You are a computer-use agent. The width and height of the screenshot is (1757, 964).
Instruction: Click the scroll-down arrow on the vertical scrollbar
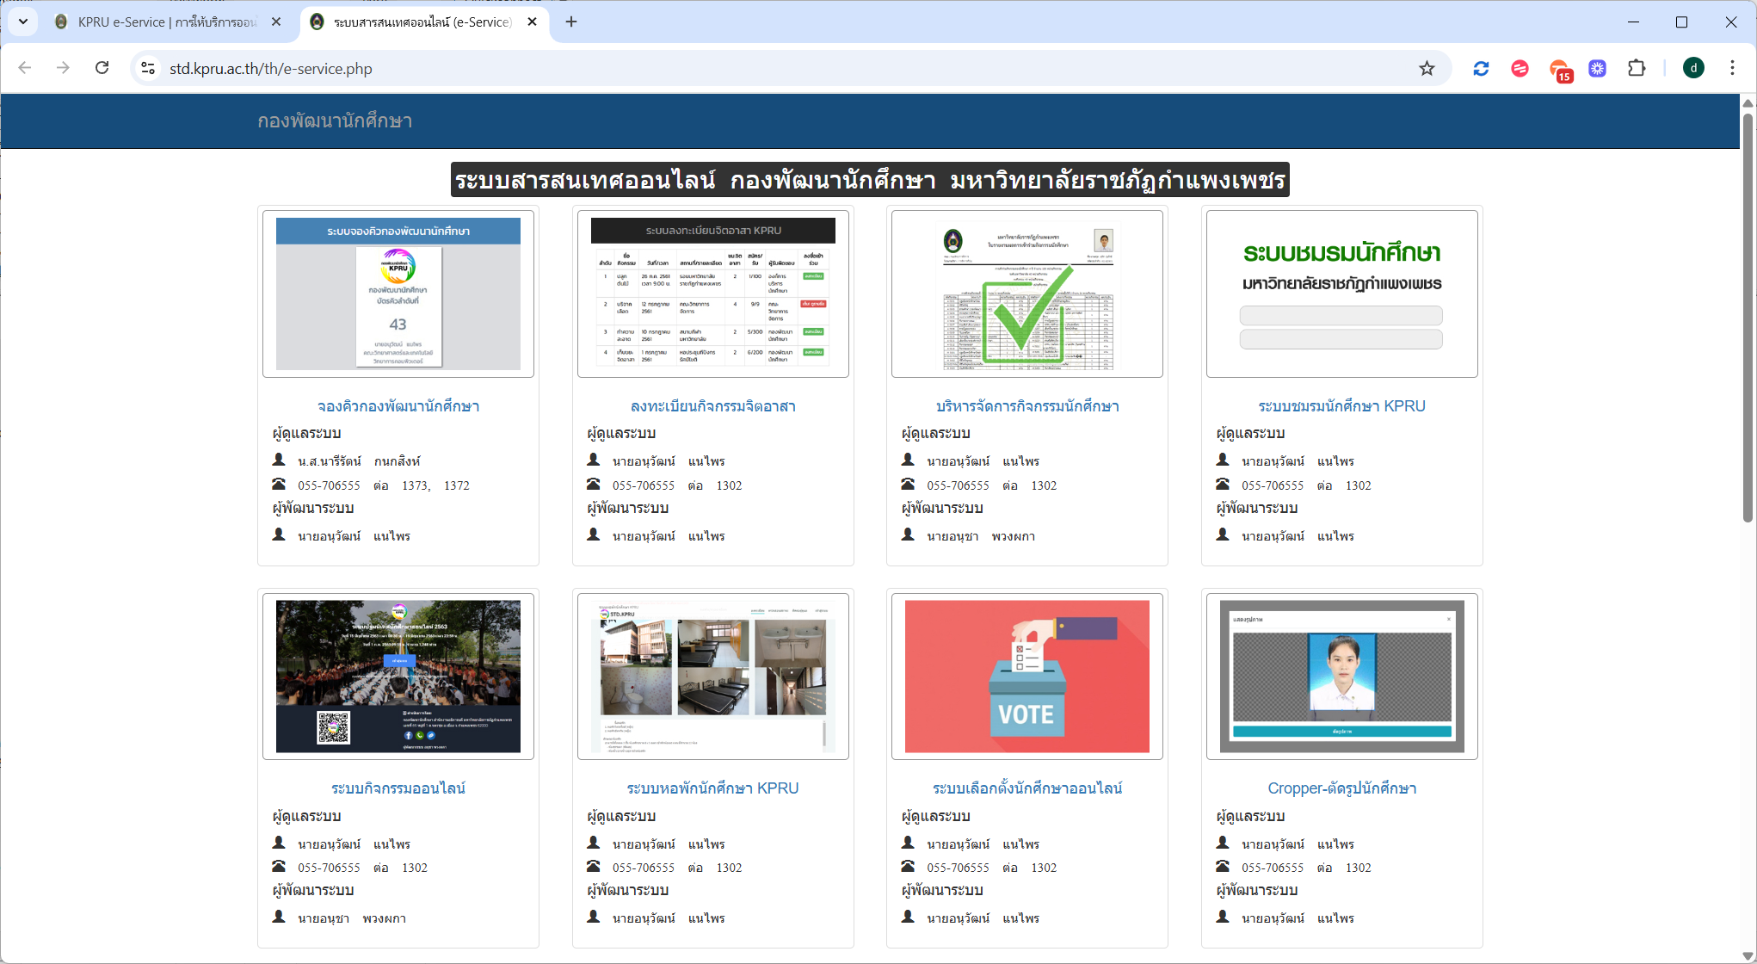point(1748,955)
